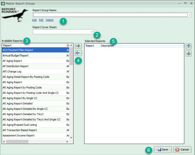Screen dimensions: 195x155
Task: Select API Change Log row
Action: pyautogui.click(x=36, y=71)
